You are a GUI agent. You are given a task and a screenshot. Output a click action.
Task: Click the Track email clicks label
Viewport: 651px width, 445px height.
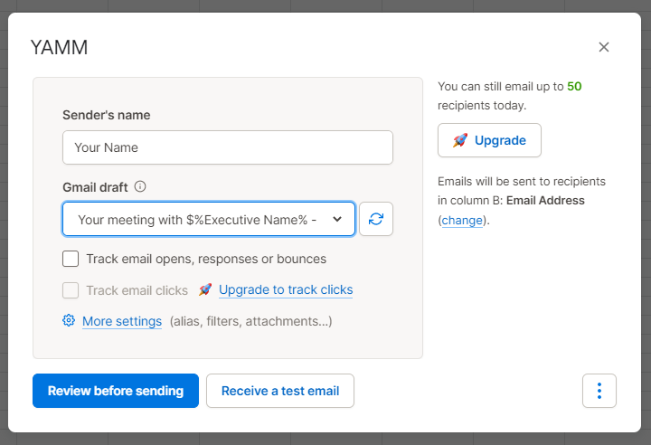137,290
